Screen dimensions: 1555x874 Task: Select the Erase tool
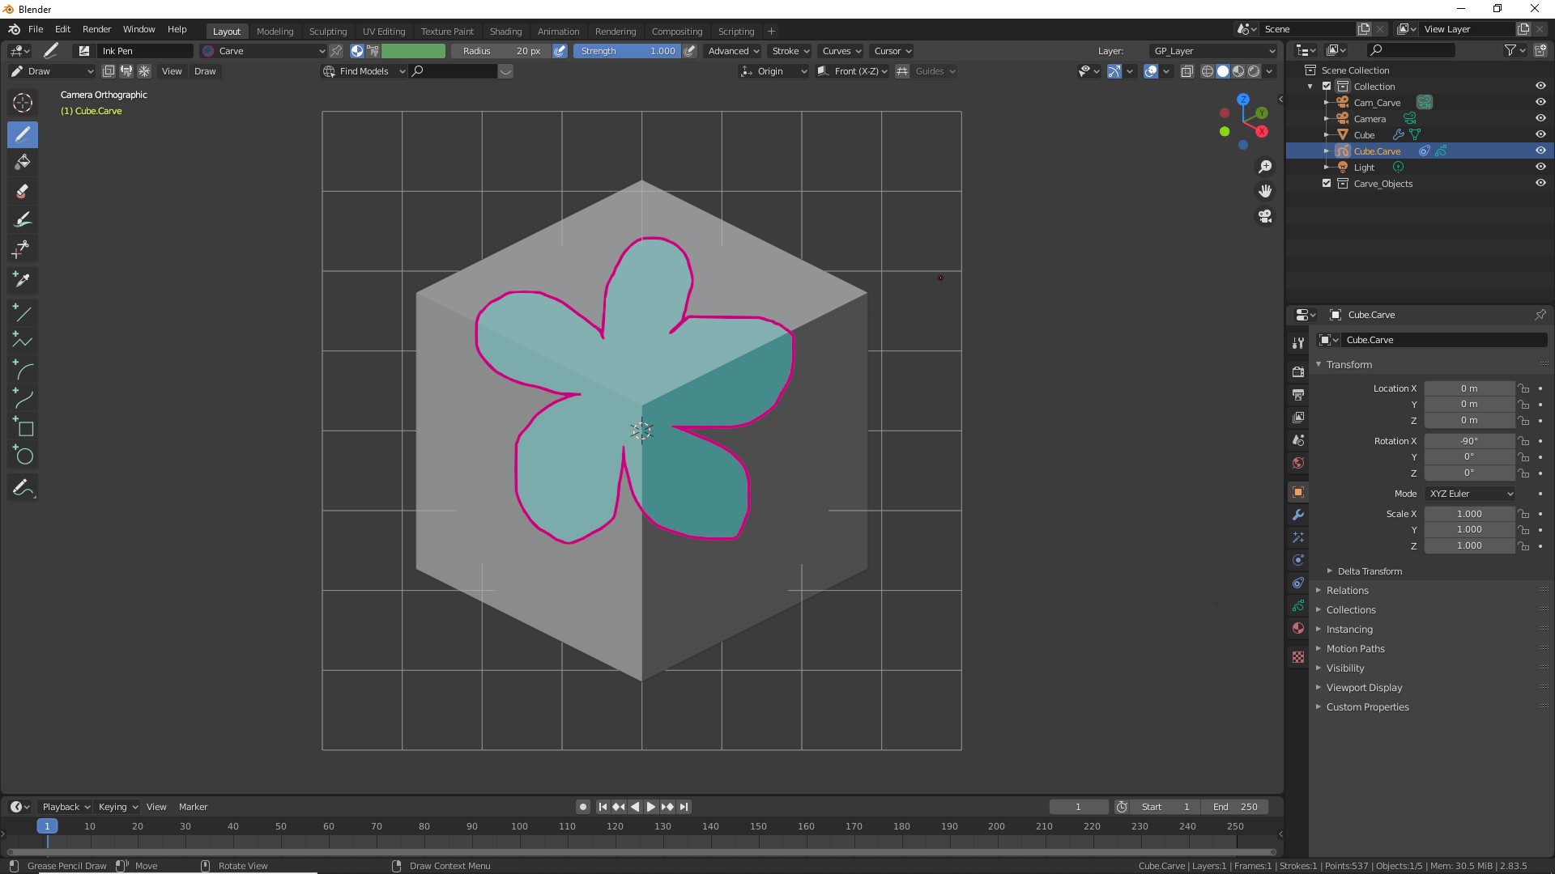tap(23, 192)
